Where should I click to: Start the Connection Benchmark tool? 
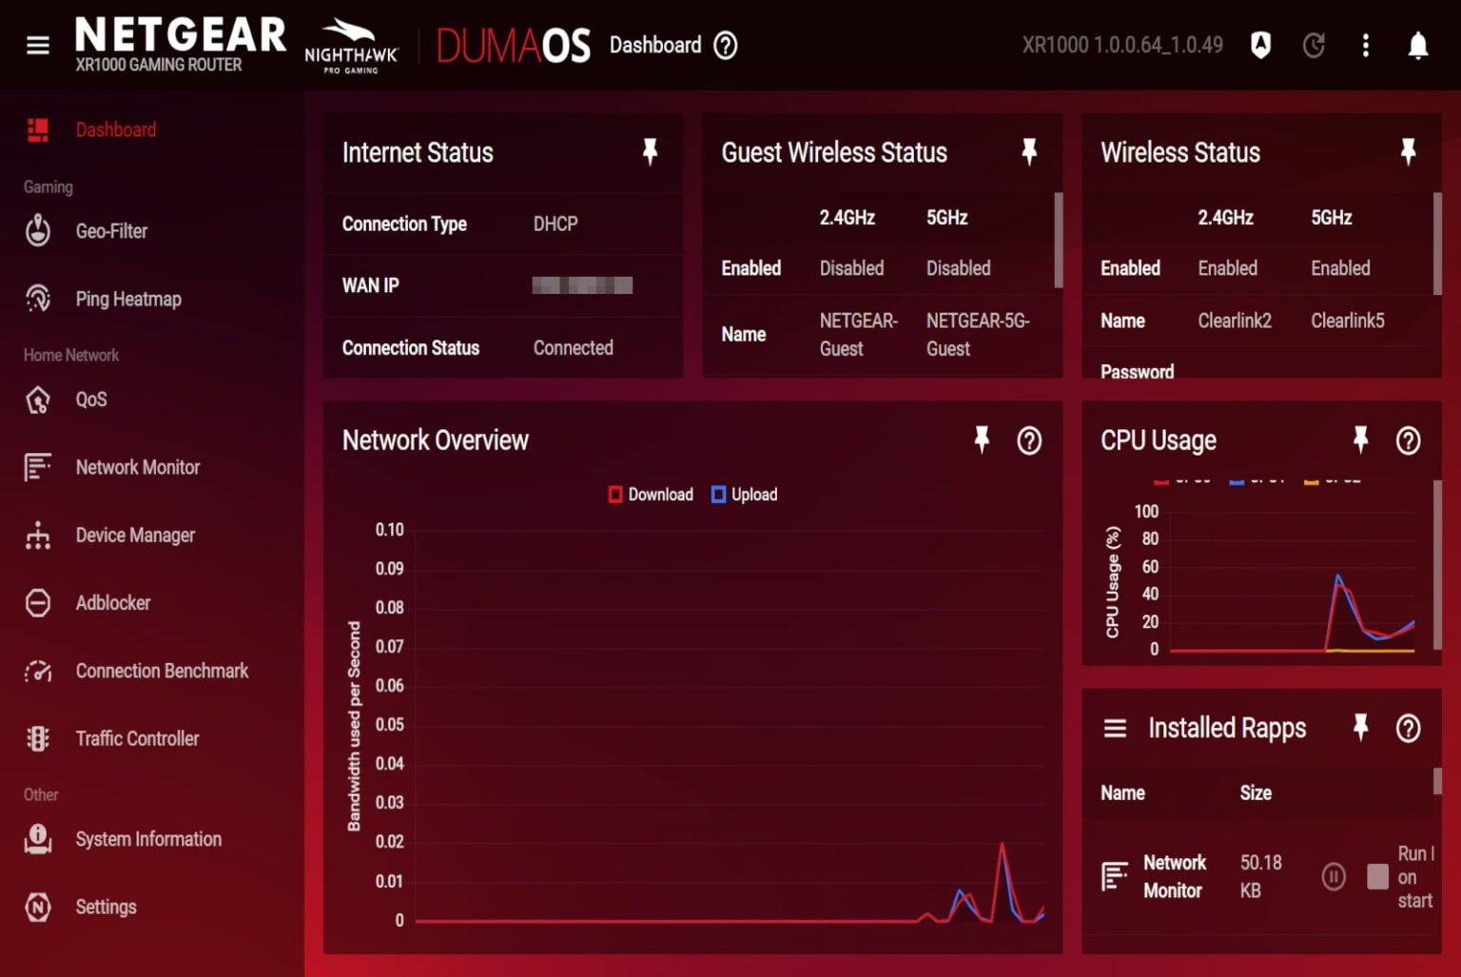tap(162, 671)
